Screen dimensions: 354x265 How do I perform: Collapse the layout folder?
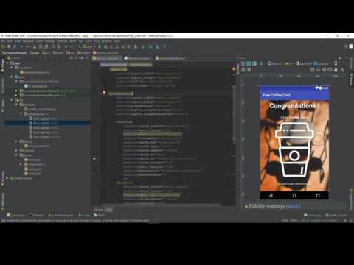pyautogui.click(x=16, y=141)
